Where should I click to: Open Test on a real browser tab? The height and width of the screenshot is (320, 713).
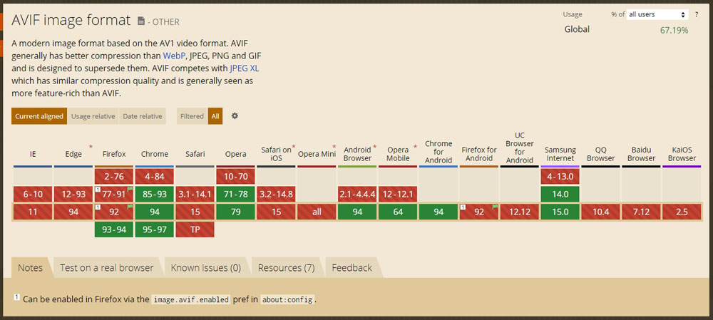(x=107, y=268)
